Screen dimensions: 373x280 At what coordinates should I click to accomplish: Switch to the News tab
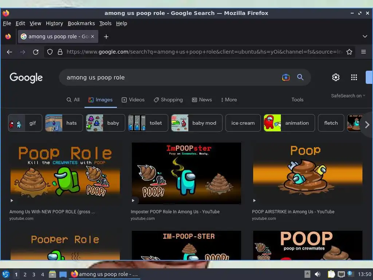point(202,100)
